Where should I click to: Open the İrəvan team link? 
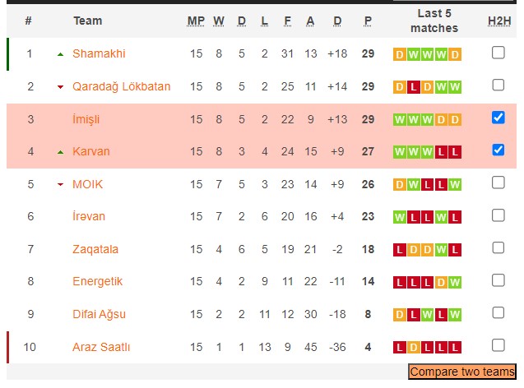pyautogui.click(x=89, y=216)
